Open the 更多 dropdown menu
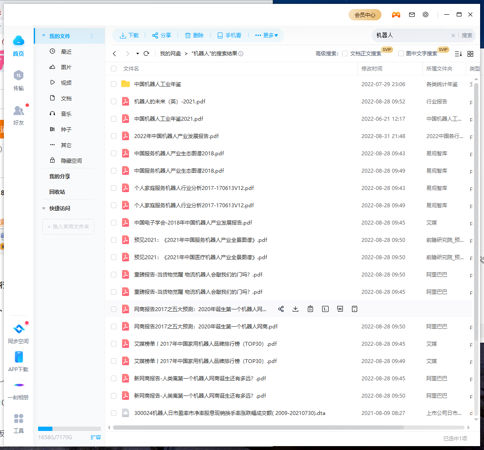This screenshot has width=484, height=450. click(x=266, y=35)
